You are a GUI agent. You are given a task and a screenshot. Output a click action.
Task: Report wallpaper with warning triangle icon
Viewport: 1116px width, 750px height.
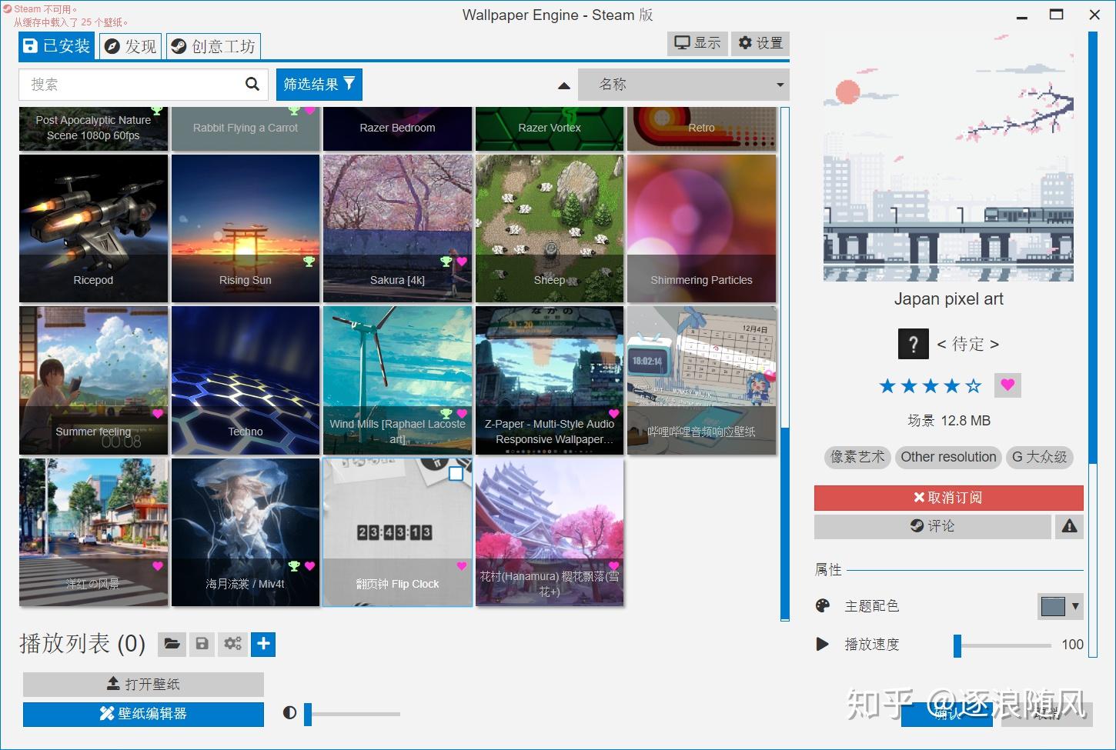pos(1069,526)
